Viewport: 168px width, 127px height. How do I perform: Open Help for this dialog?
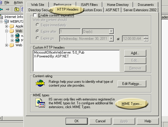point(148,121)
